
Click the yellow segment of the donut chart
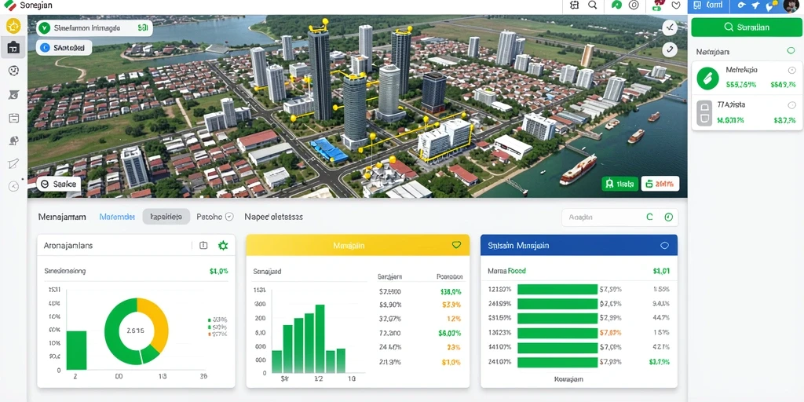click(155, 323)
